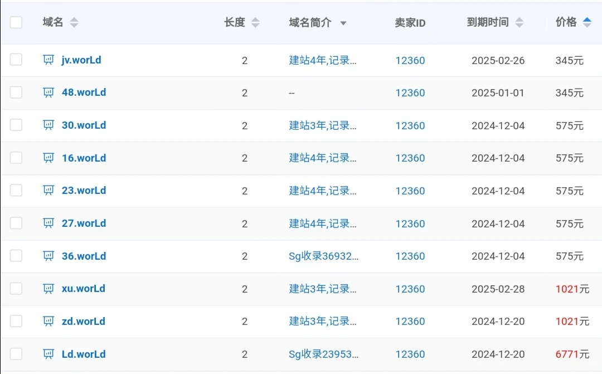Click the presentation icon beside 16.worLd
The height and width of the screenshot is (374, 602).
48,158
